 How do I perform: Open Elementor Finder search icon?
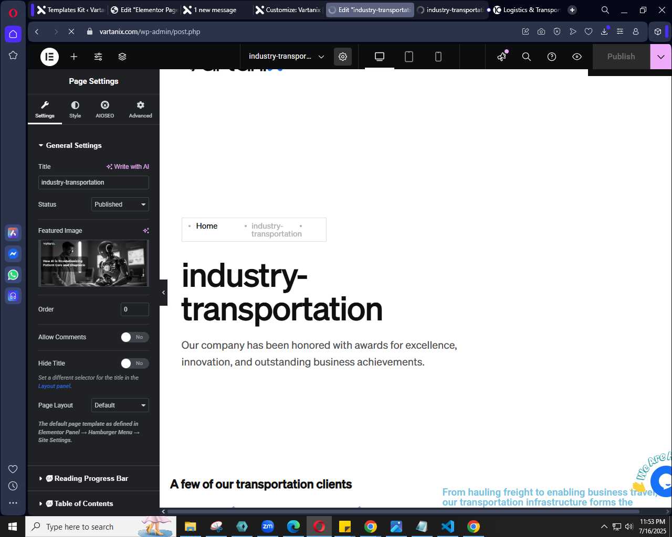click(527, 57)
